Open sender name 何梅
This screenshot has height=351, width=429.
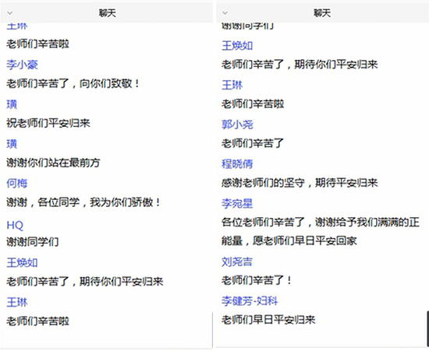tap(17, 183)
